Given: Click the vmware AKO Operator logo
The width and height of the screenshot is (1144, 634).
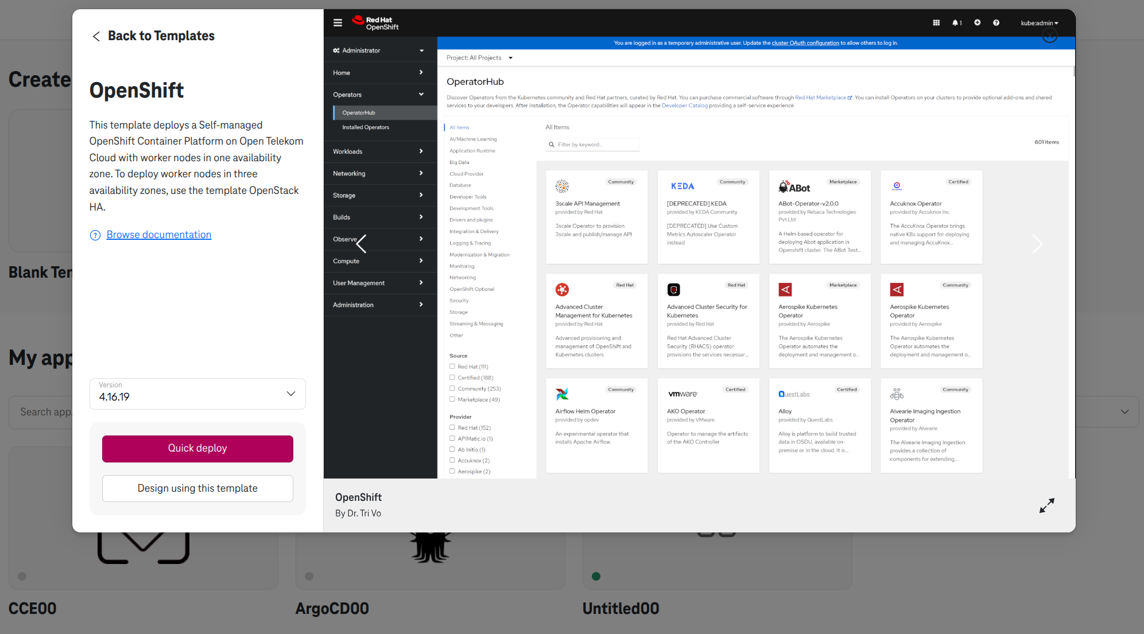Looking at the screenshot, I should tap(682, 394).
